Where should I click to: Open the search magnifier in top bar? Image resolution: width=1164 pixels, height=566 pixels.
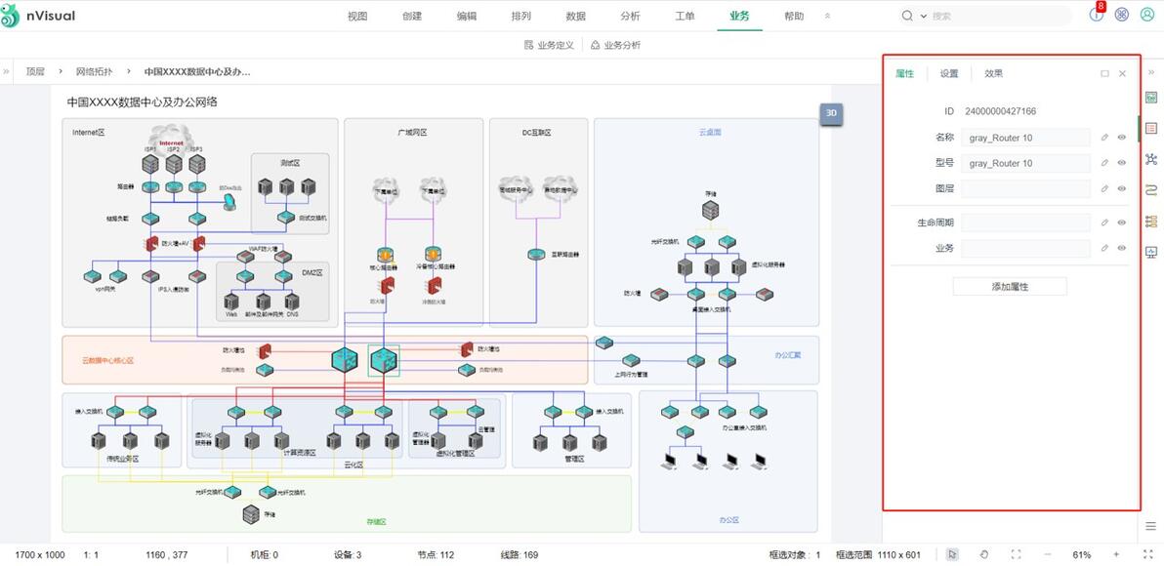click(906, 16)
